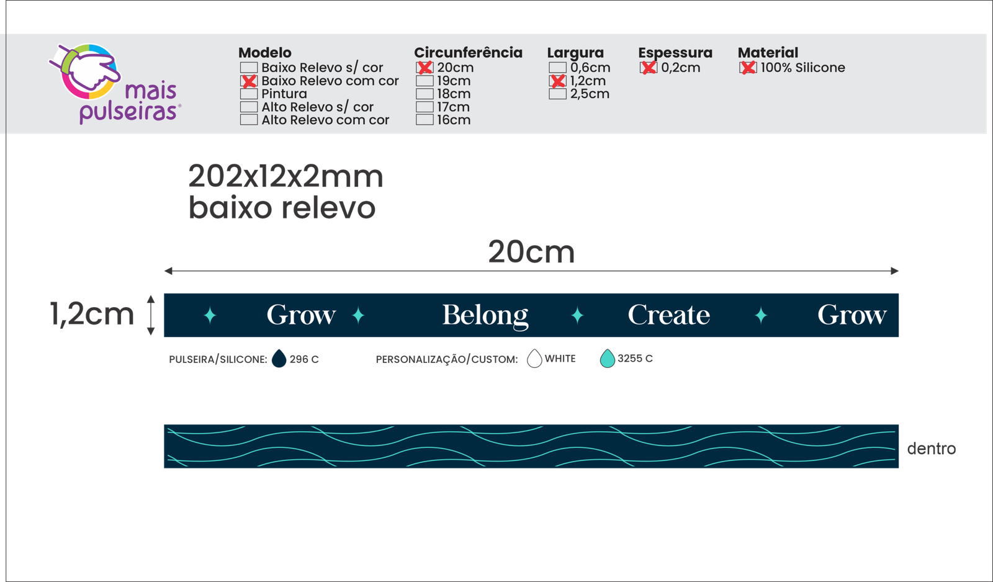Click the star right of Create
Screen dimensions: 993x582
click(x=761, y=315)
